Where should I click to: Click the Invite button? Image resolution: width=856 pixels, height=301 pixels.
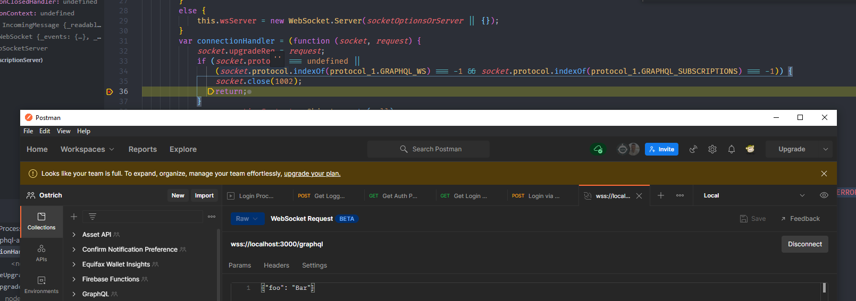pos(661,149)
